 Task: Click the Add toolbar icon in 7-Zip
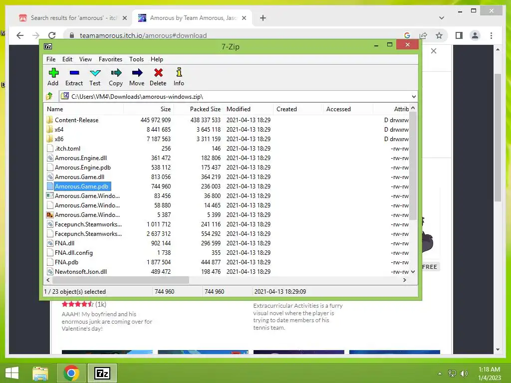(53, 73)
